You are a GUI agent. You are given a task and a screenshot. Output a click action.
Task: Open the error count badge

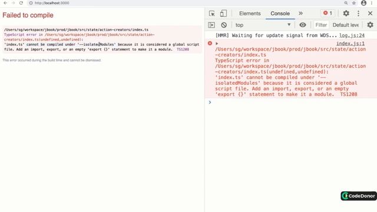click(x=328, y=13)
